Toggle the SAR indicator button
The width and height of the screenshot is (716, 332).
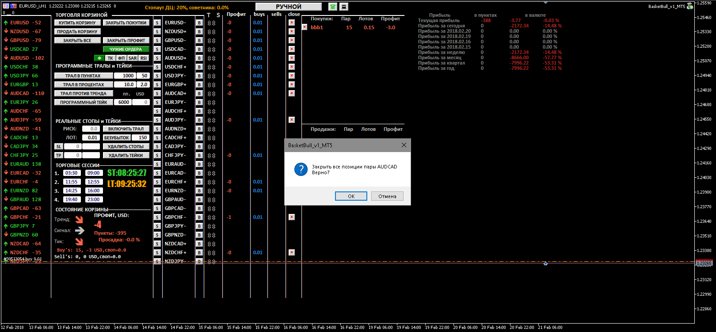(133, 58)
